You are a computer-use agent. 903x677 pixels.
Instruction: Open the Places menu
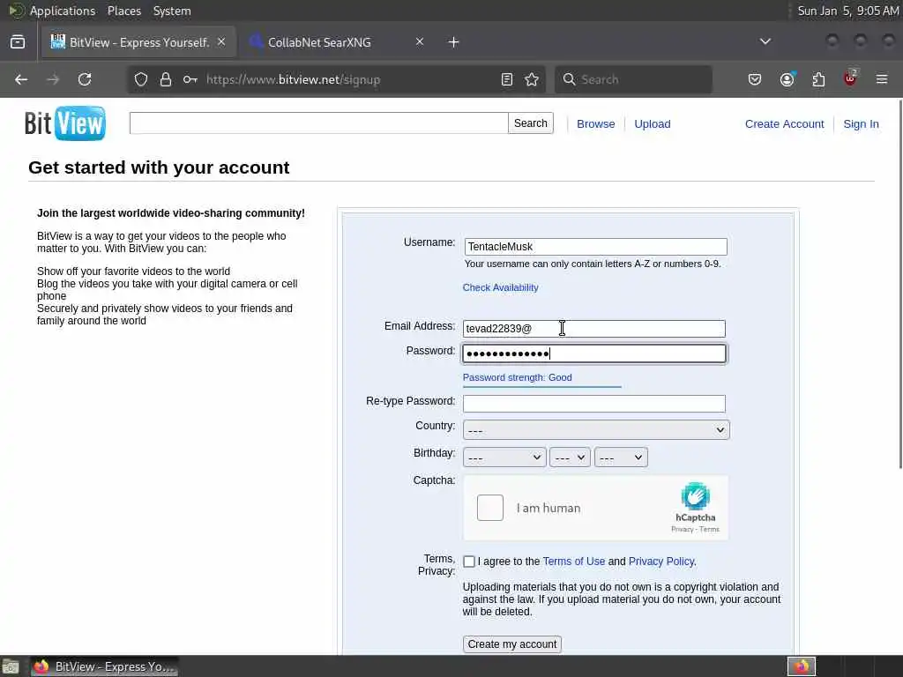click(123, 11)
